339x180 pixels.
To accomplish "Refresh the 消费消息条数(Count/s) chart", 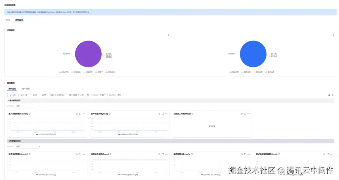I will (77, 154).
